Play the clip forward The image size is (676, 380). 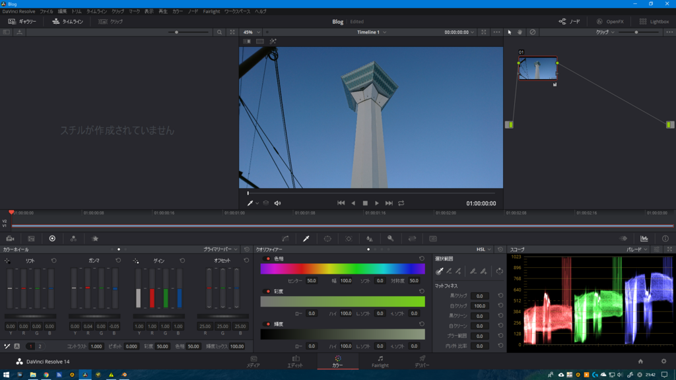point(377,203)
